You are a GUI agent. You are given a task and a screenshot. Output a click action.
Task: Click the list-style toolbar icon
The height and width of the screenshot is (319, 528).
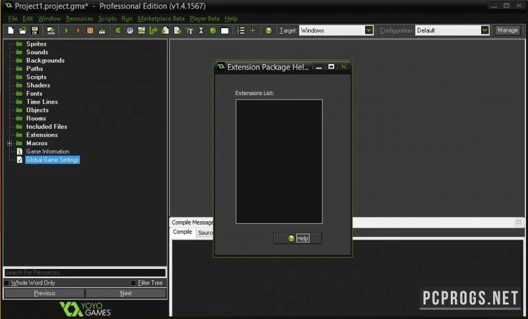tap(240, 30)
